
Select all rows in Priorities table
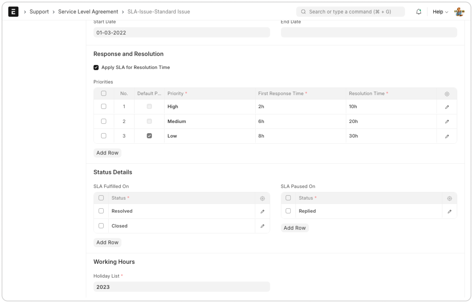click(x=104, y=93)
